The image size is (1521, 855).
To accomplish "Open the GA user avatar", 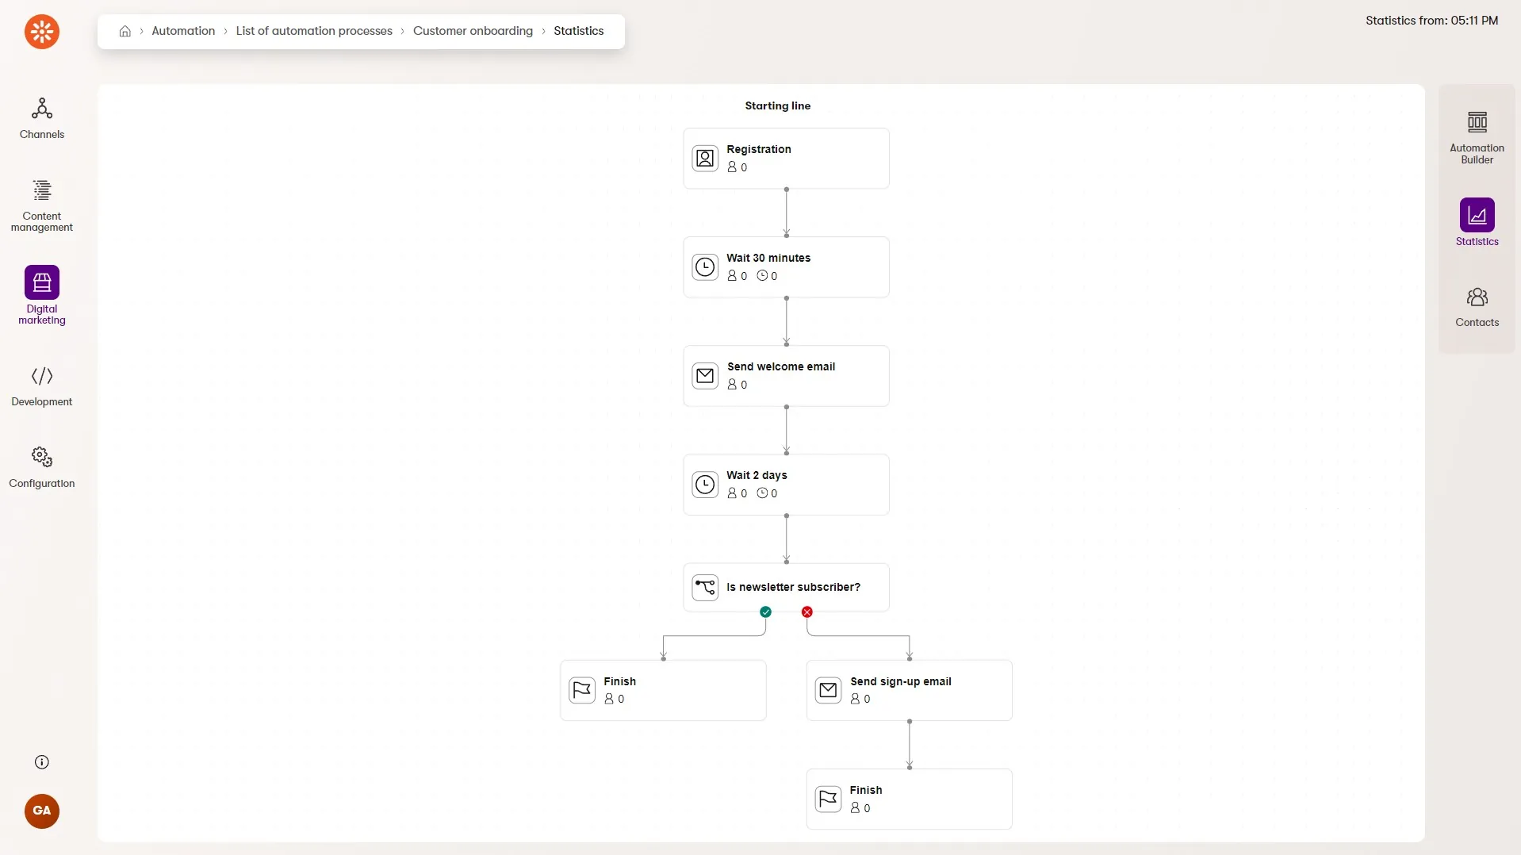I will pos(42,811).
